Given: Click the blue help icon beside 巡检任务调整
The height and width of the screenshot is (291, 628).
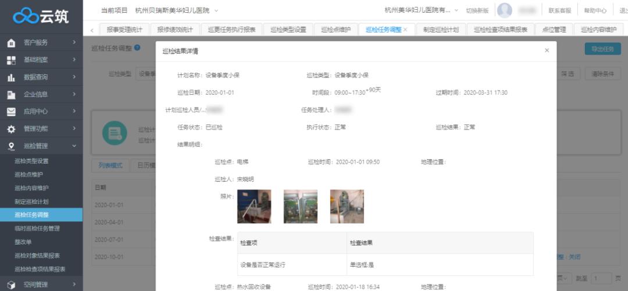Looking at the screenshot, I should 137,48.
